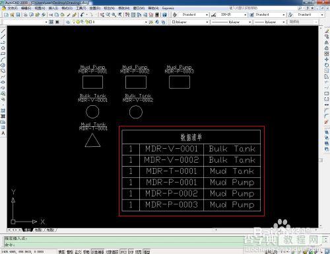330x254 pixels.
Task: Click the Cut scissors icon
Action: [x=51, y=15]
